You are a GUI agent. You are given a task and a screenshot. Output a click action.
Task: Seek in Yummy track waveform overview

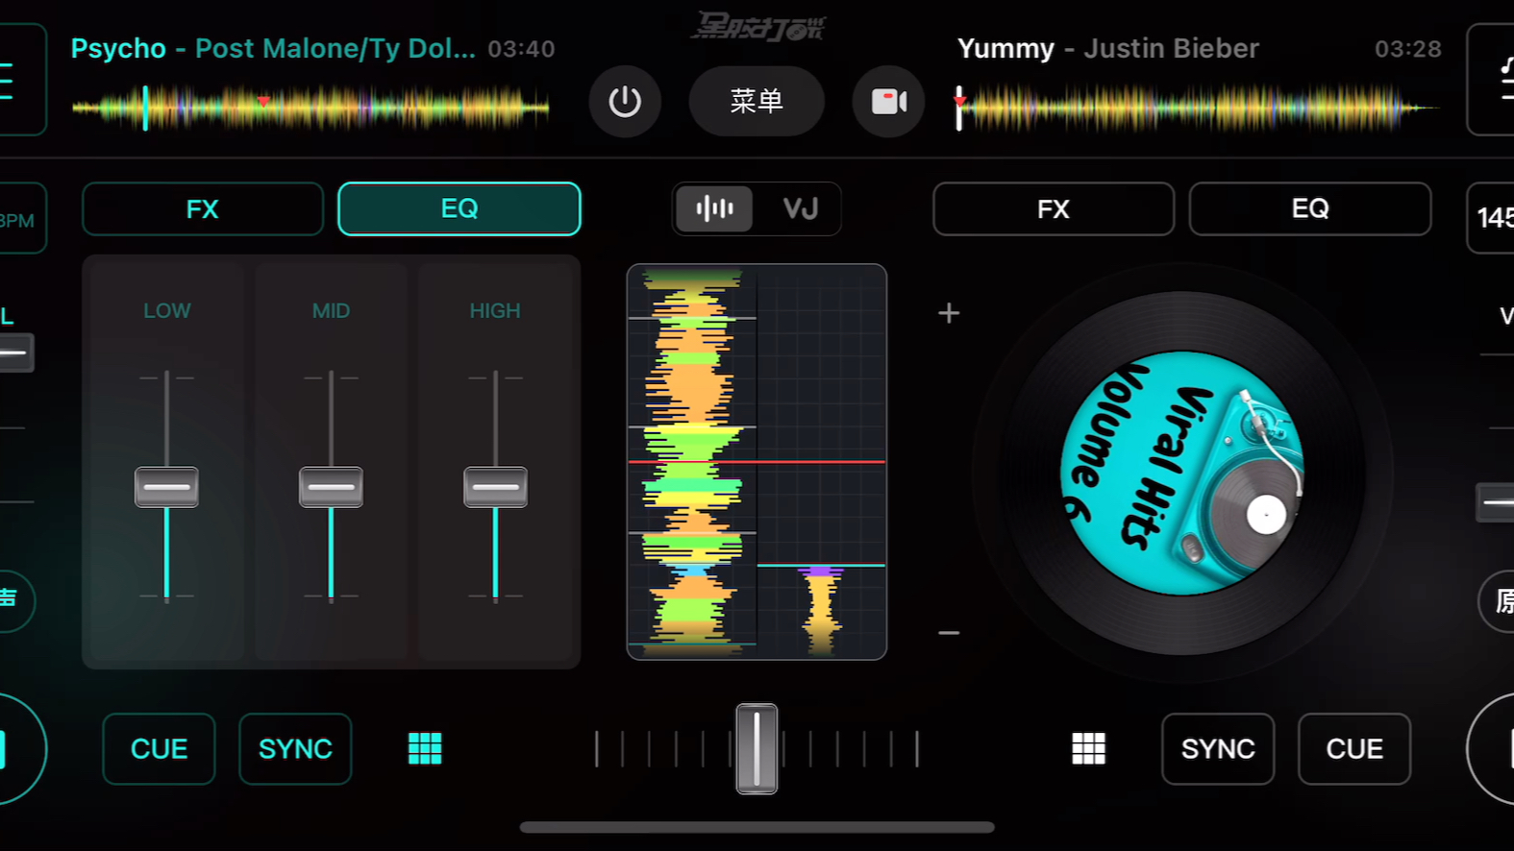pyautogui.click(x=1197, y=108)
